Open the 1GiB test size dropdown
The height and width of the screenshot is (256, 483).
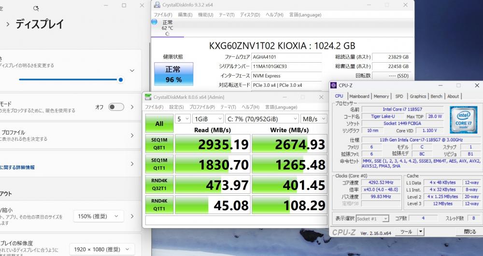coord(208,119)
